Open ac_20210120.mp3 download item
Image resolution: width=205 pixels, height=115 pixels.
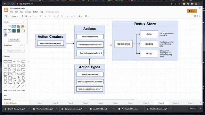point(100,109)
